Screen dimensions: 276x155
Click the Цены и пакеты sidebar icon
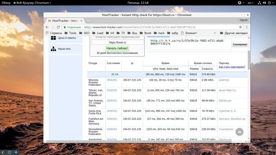point(53,38)
